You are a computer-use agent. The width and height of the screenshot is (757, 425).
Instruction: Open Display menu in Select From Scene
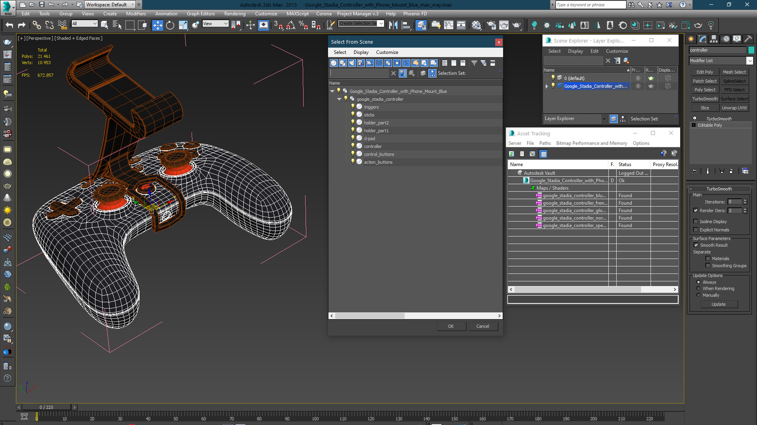361,52
